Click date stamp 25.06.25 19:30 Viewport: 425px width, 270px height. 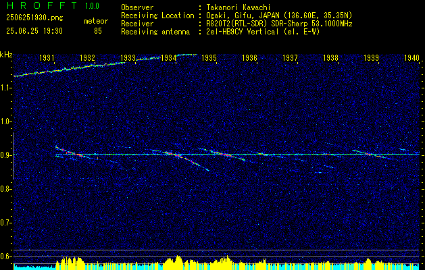click(34, 31)
